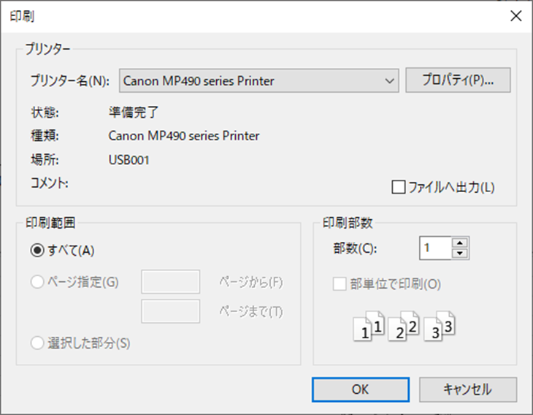Click the キャンセル button
Viewport: 533px width, 415px height.
468,389
